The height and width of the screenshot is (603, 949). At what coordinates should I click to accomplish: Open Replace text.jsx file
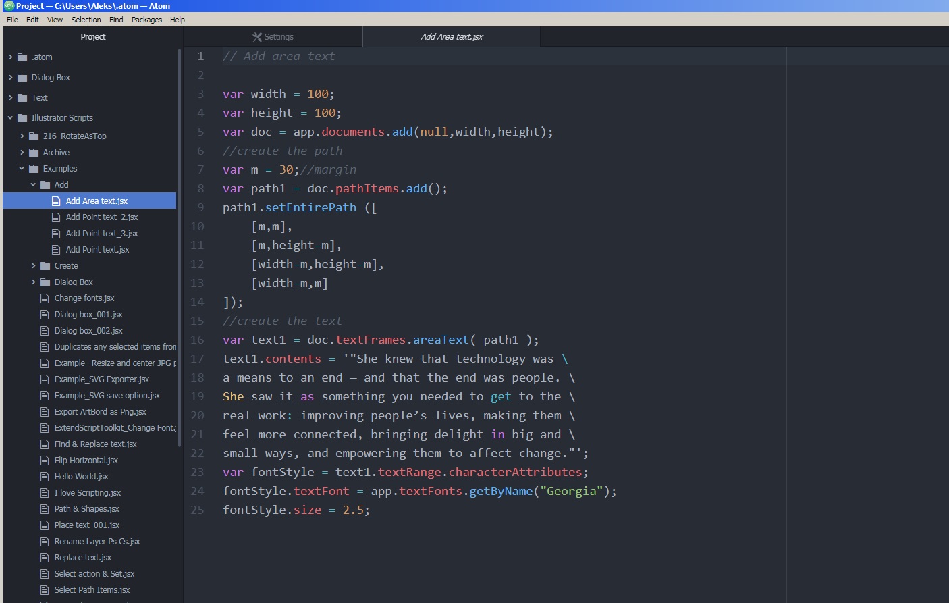(83, 558)
